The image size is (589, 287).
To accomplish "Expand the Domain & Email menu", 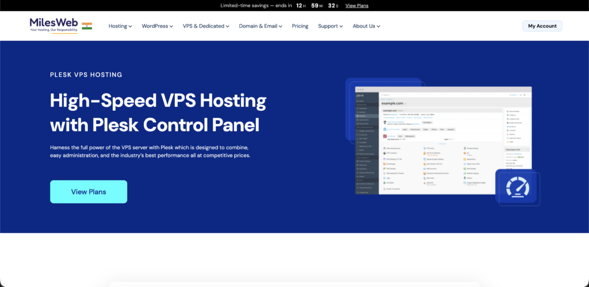I will click(262, 26).
